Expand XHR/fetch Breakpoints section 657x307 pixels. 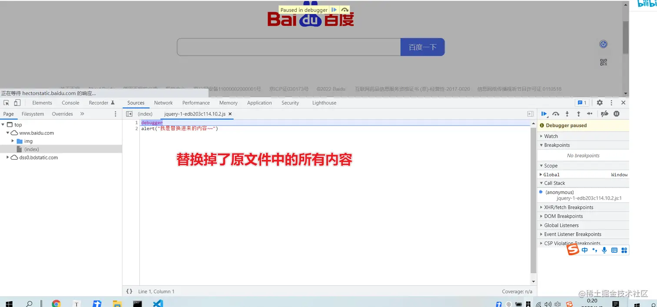(x=583, y=207)
